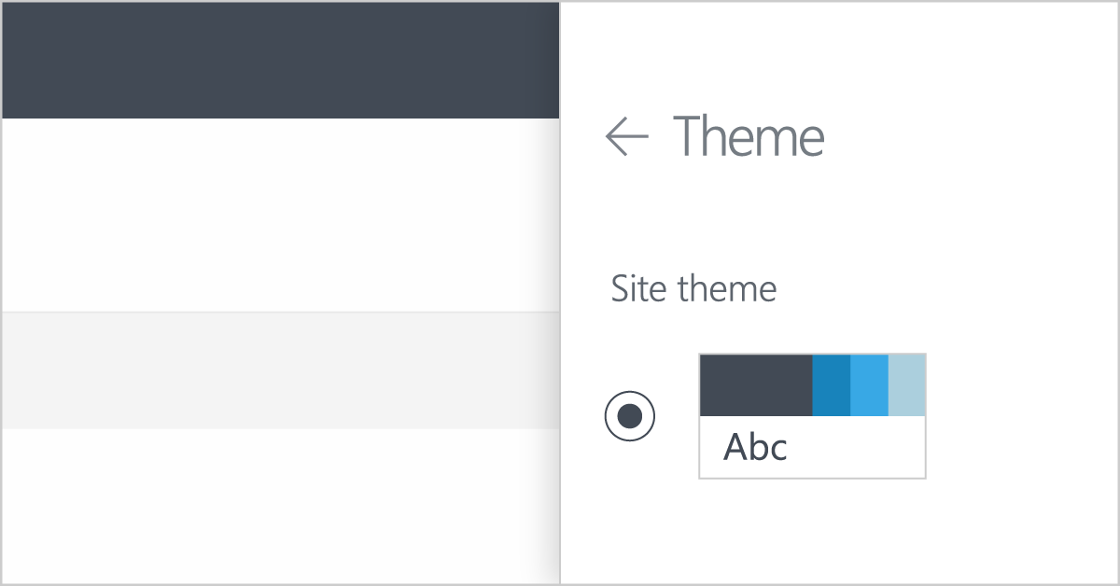Screen dimensions: 1120x586
Task: Click the dark header bar of the page preview
Action: point(280,59)
